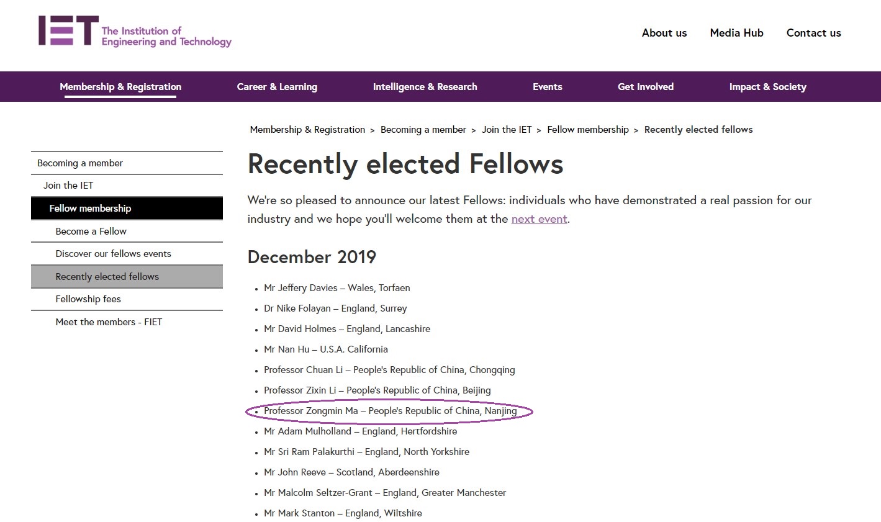The image size is (881, 522).
Task: Select Becoming a member in sidebar
Action: tap(80, 163)
